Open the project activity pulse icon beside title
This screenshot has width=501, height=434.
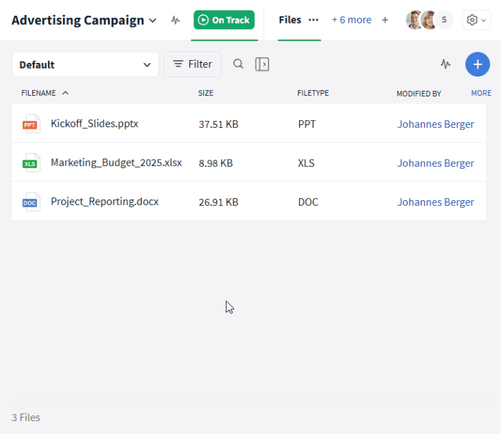point(175,21)
